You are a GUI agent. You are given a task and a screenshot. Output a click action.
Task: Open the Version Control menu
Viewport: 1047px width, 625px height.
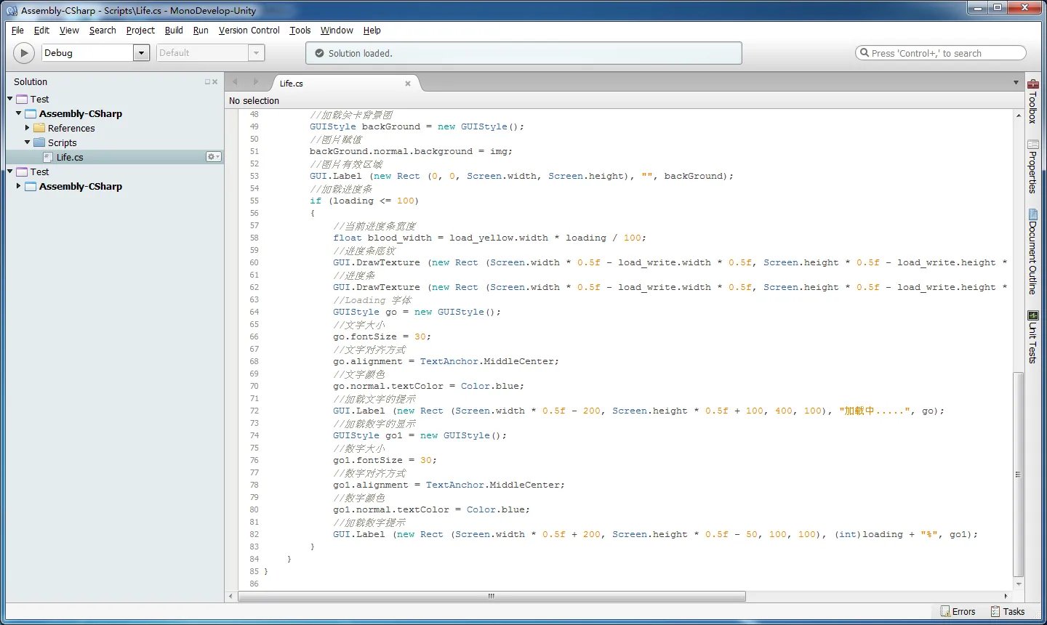tap(249, 31)
